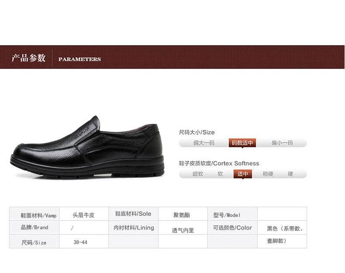Click the 鞋底材料/Sole table cell

tap(133, 214)
